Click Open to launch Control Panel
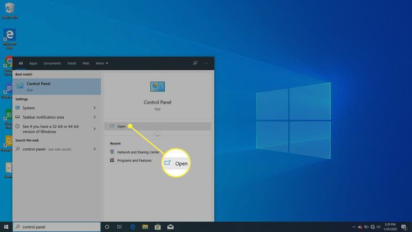This screenshot has height=232, width=412. (158, 126)
